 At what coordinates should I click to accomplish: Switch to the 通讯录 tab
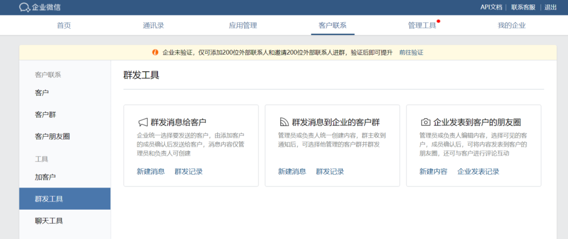tap(153, 25)
